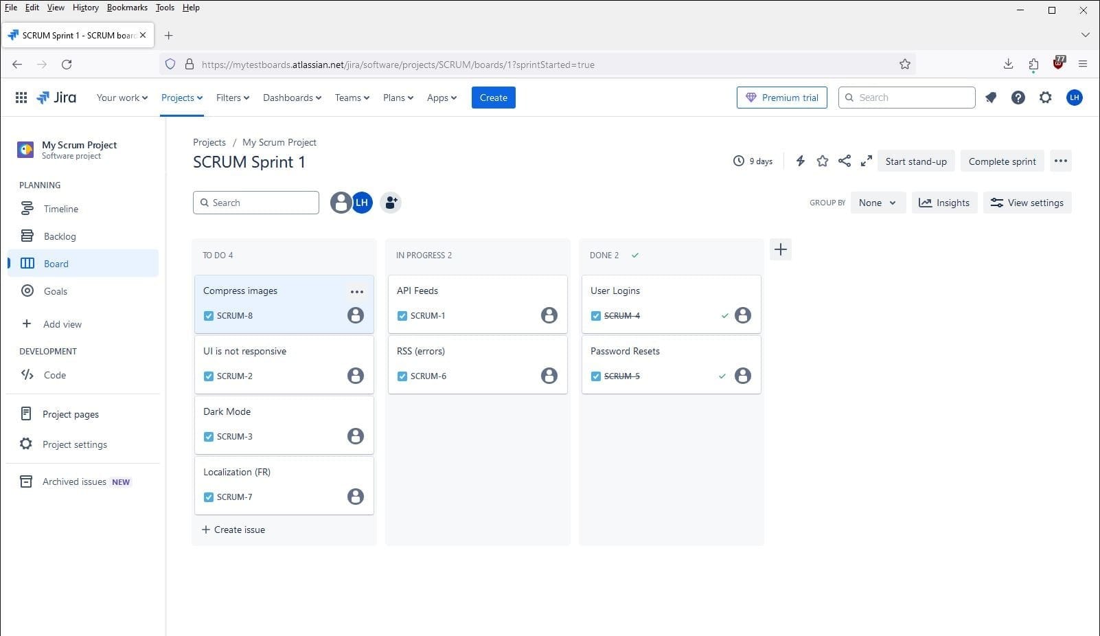Image resolution: width=1100 pixels, height=636 pixels.
Task: Expand the board to full screen
Action: 866,161
